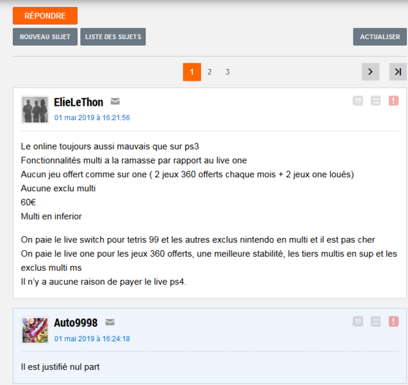The image size is (408, 385).
Task: Open Auto9998's avatar image
Action: click(35, 330)
